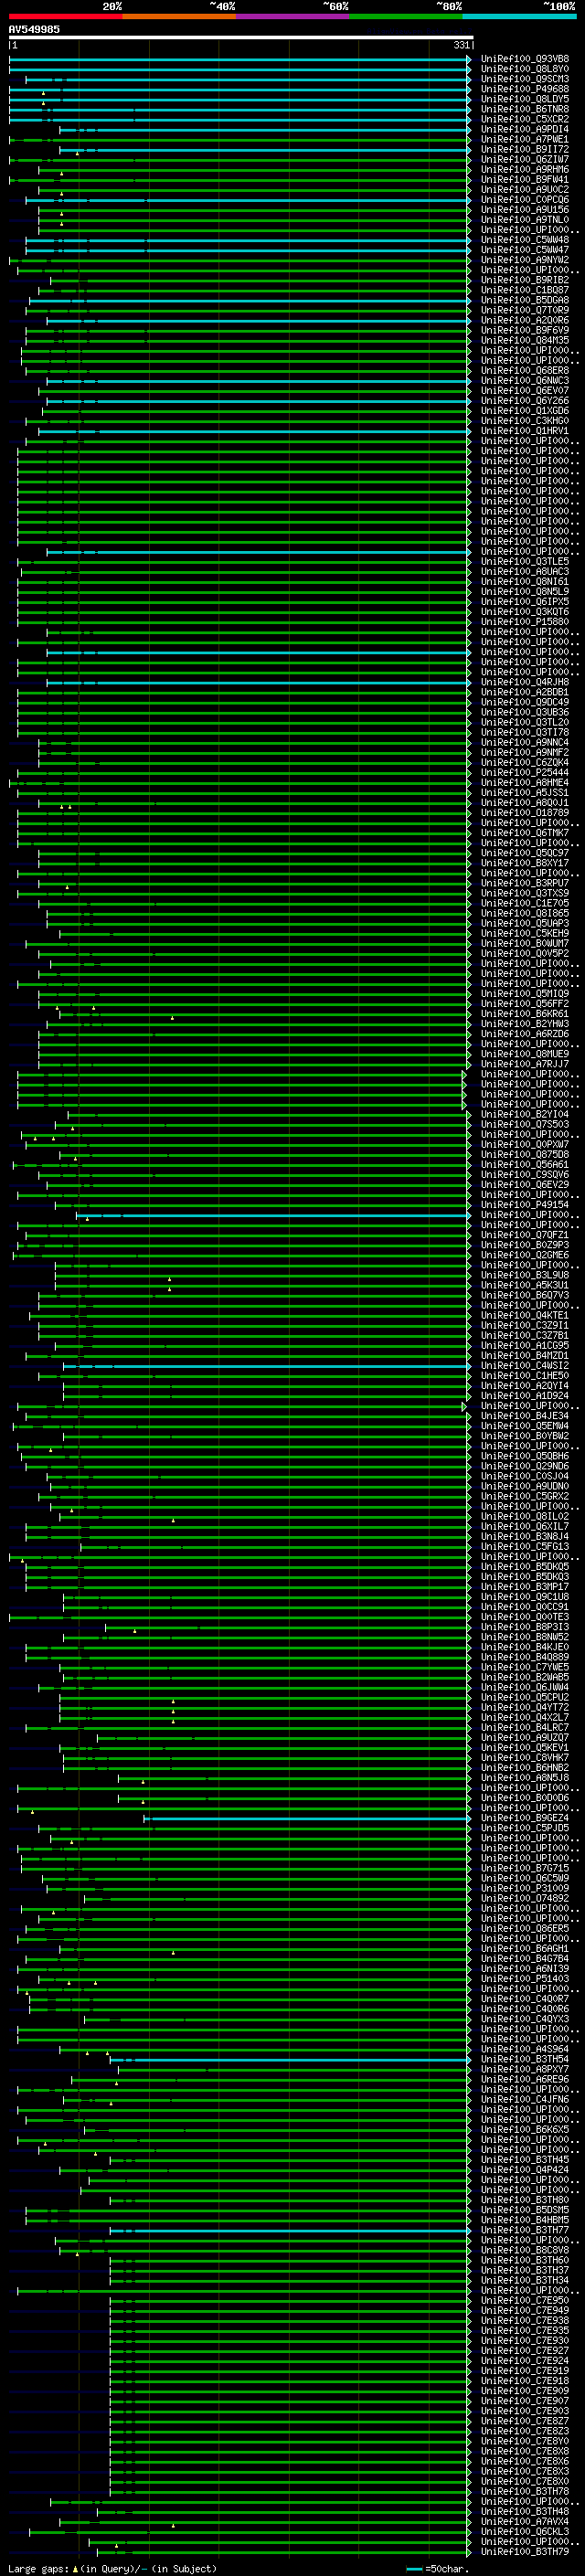585x2576 pixels.
Task: Select the UniRef100_C5WW47 label
Action: (x=525, y=250)
